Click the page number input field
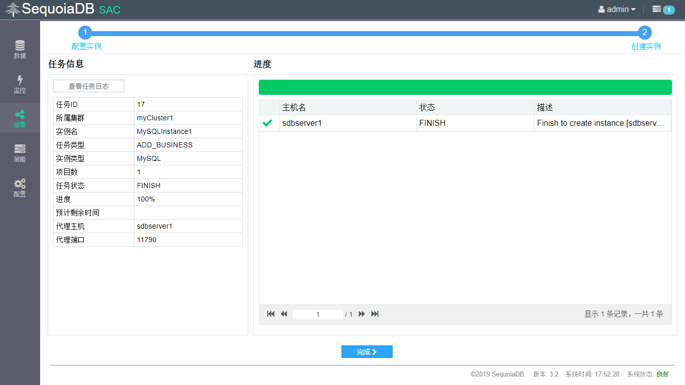Screen dimensions: 685x385 [318, 314]
